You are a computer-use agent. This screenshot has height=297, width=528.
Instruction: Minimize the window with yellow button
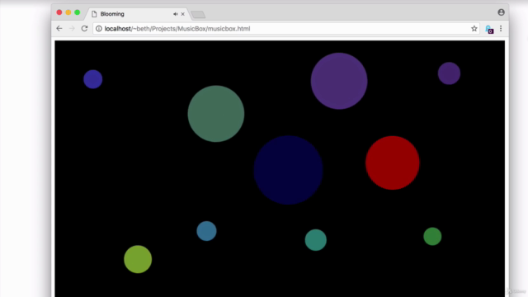point(68,12)
